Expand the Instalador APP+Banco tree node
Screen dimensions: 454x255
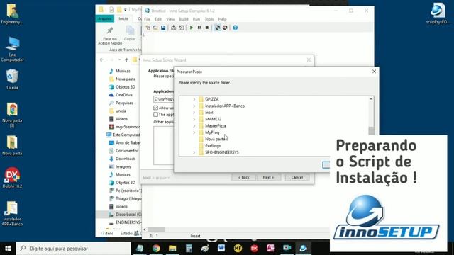(x=194, y=106)
